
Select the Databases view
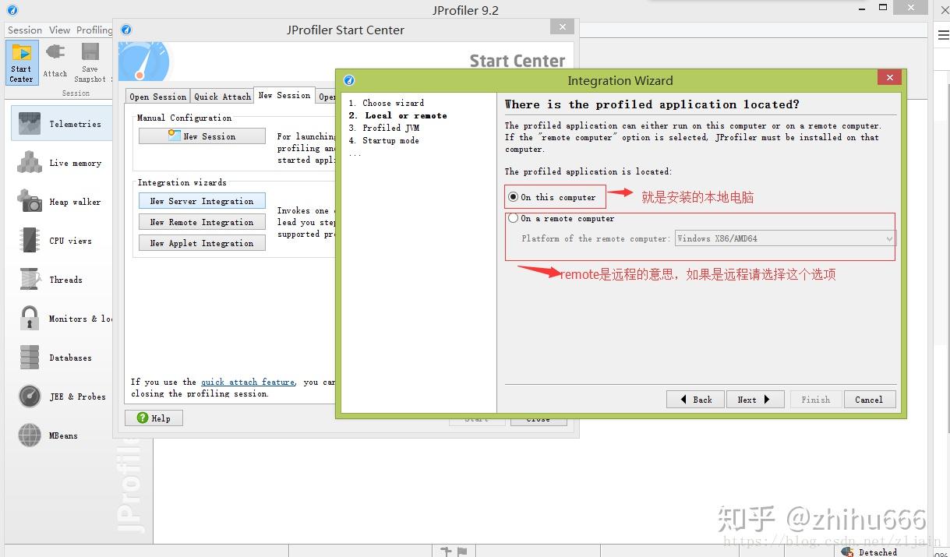point(72,357)
